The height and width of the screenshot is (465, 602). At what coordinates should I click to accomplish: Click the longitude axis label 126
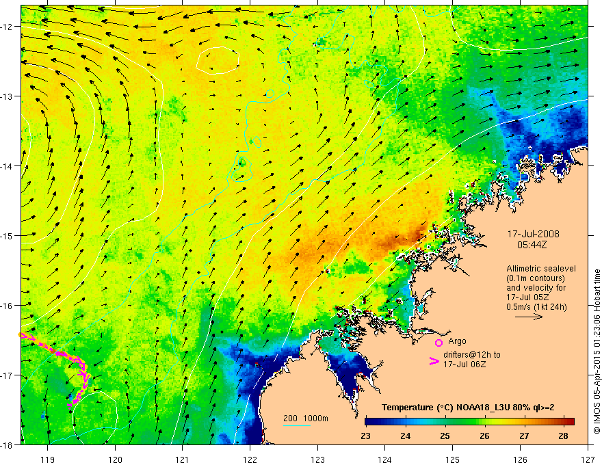point(520,460)
